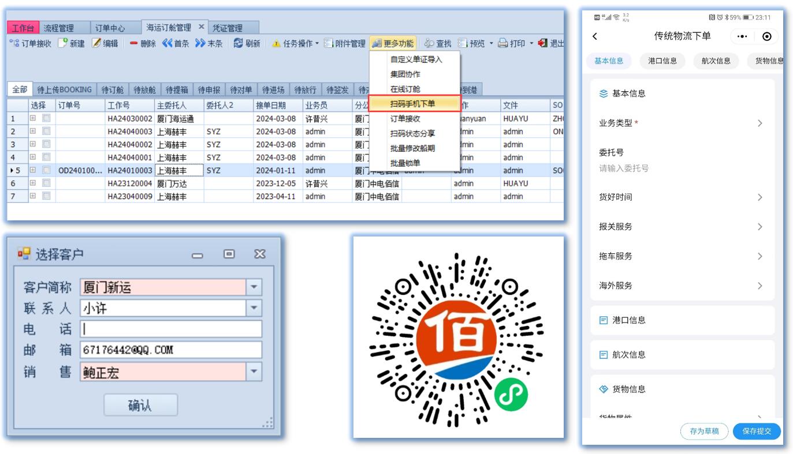
Task: Click the 电话 input field
Action: pos(171,329)
